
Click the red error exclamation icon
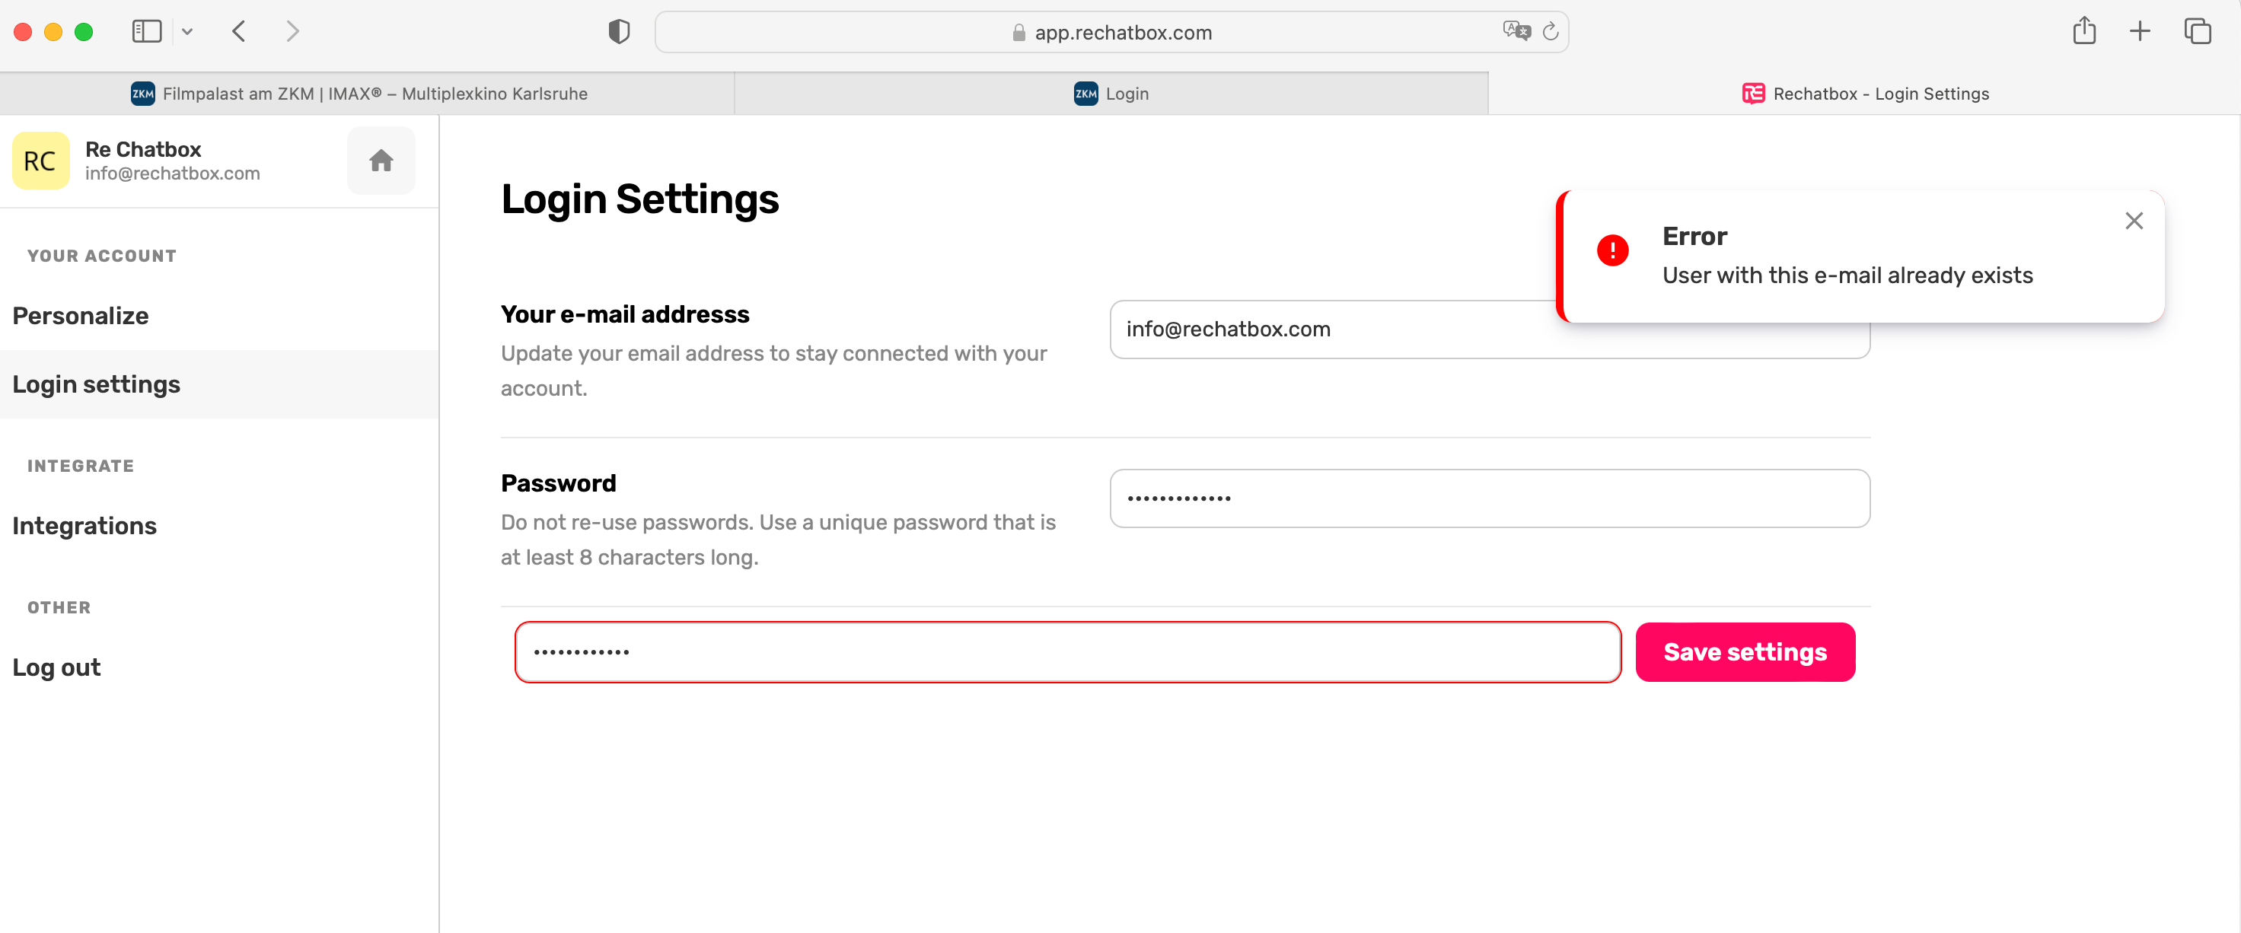pyautogui.click(x=1612, y=250)
